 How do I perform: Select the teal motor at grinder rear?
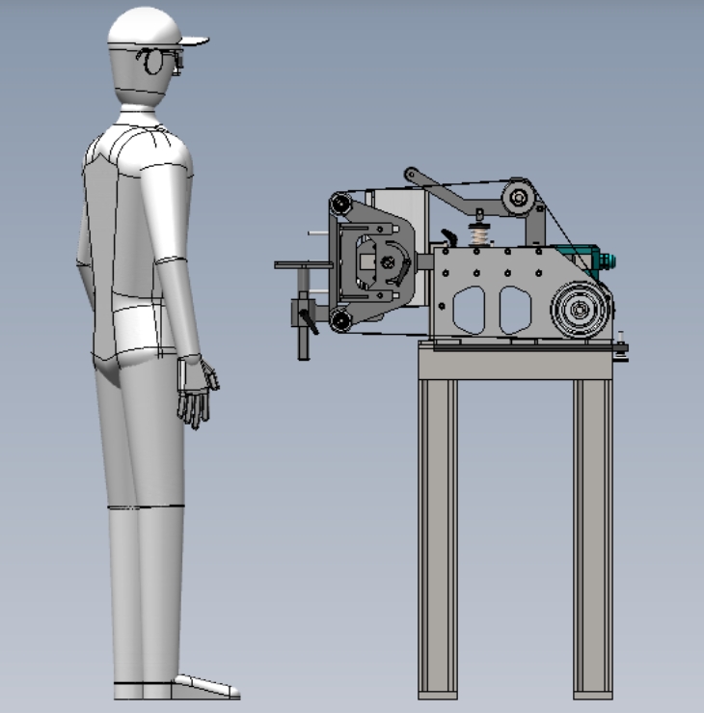pyautogui.click(x=586, y=260)
